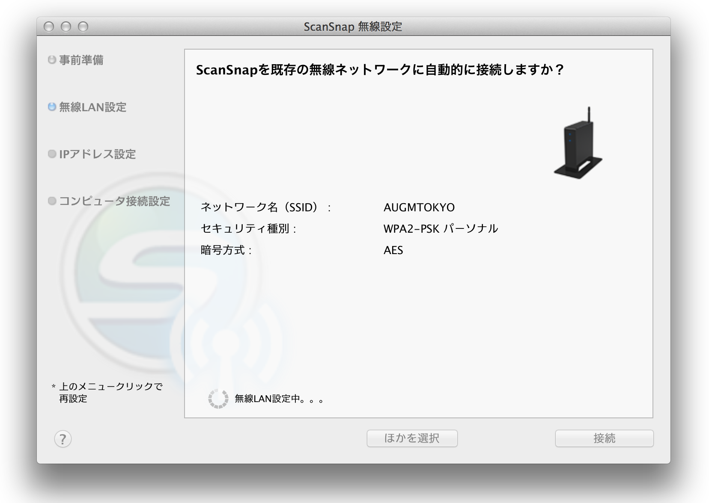
Task: Select the AES encryption value
Action: (x=393, y=250)
